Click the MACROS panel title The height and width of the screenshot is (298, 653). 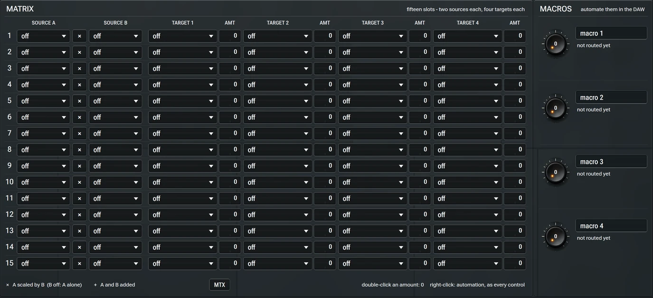tap(556, 9)
